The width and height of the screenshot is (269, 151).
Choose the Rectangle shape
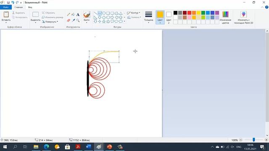[108, 13]
